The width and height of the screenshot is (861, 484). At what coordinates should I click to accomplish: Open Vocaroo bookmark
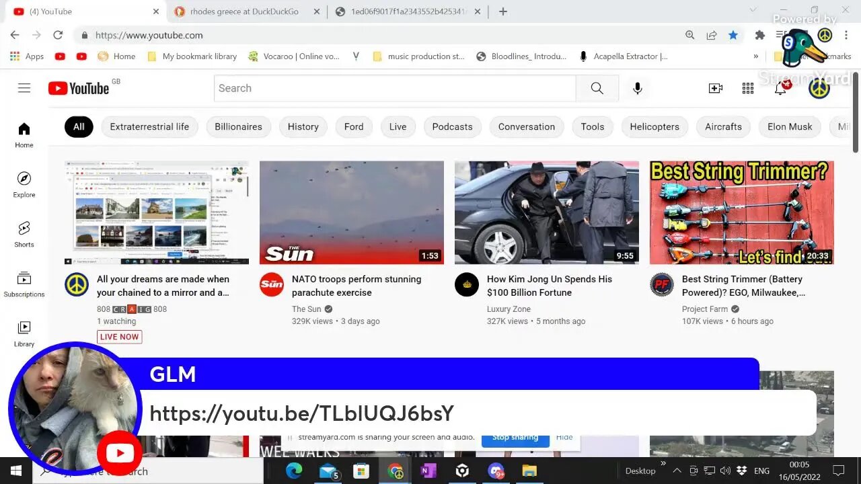294,56
